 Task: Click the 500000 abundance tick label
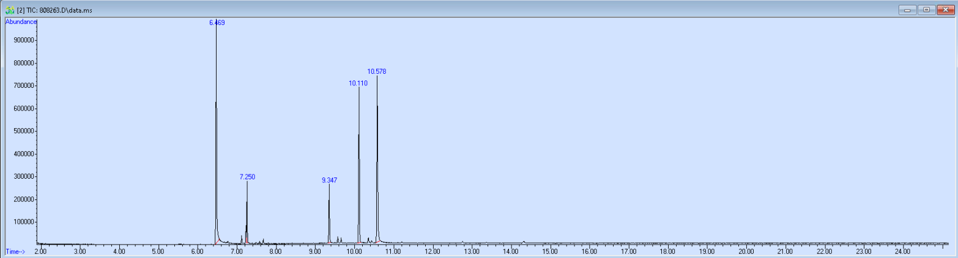pos(23,131)
